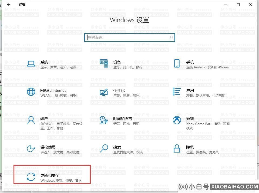259x193 pixels.
Task: Click text 蓝牙、打印机、鼠标
Action: [128, 67]
